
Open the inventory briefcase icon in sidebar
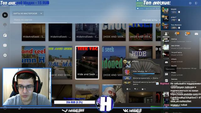(5, 35)
